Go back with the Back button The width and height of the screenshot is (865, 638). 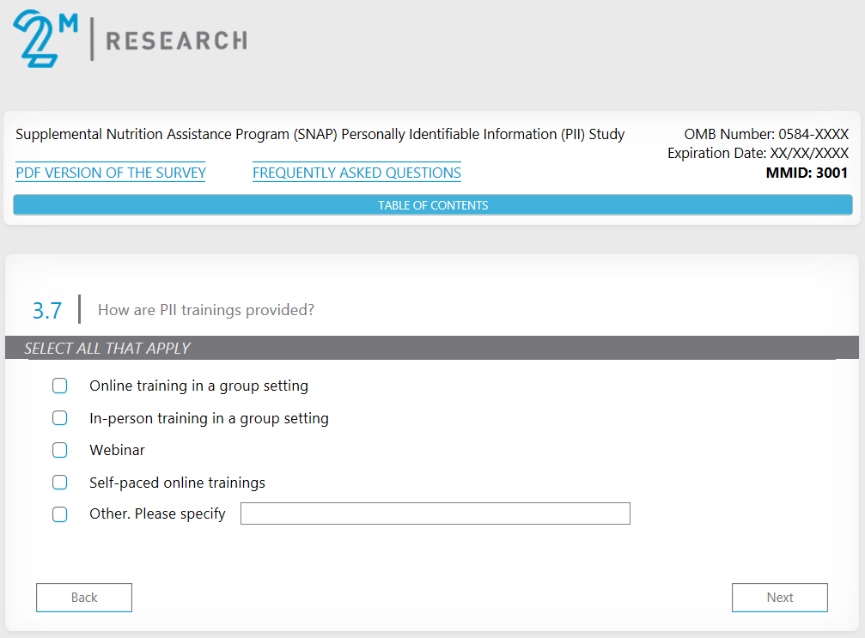84,598
